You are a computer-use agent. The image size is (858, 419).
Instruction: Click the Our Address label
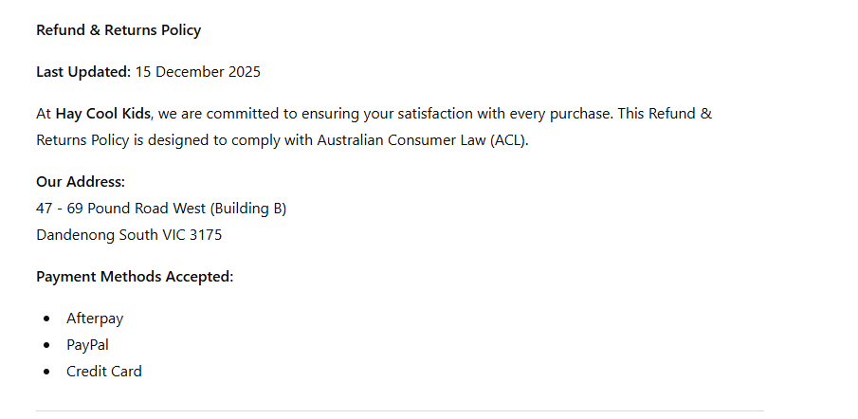pyautogui.click(x=81, y=182)
